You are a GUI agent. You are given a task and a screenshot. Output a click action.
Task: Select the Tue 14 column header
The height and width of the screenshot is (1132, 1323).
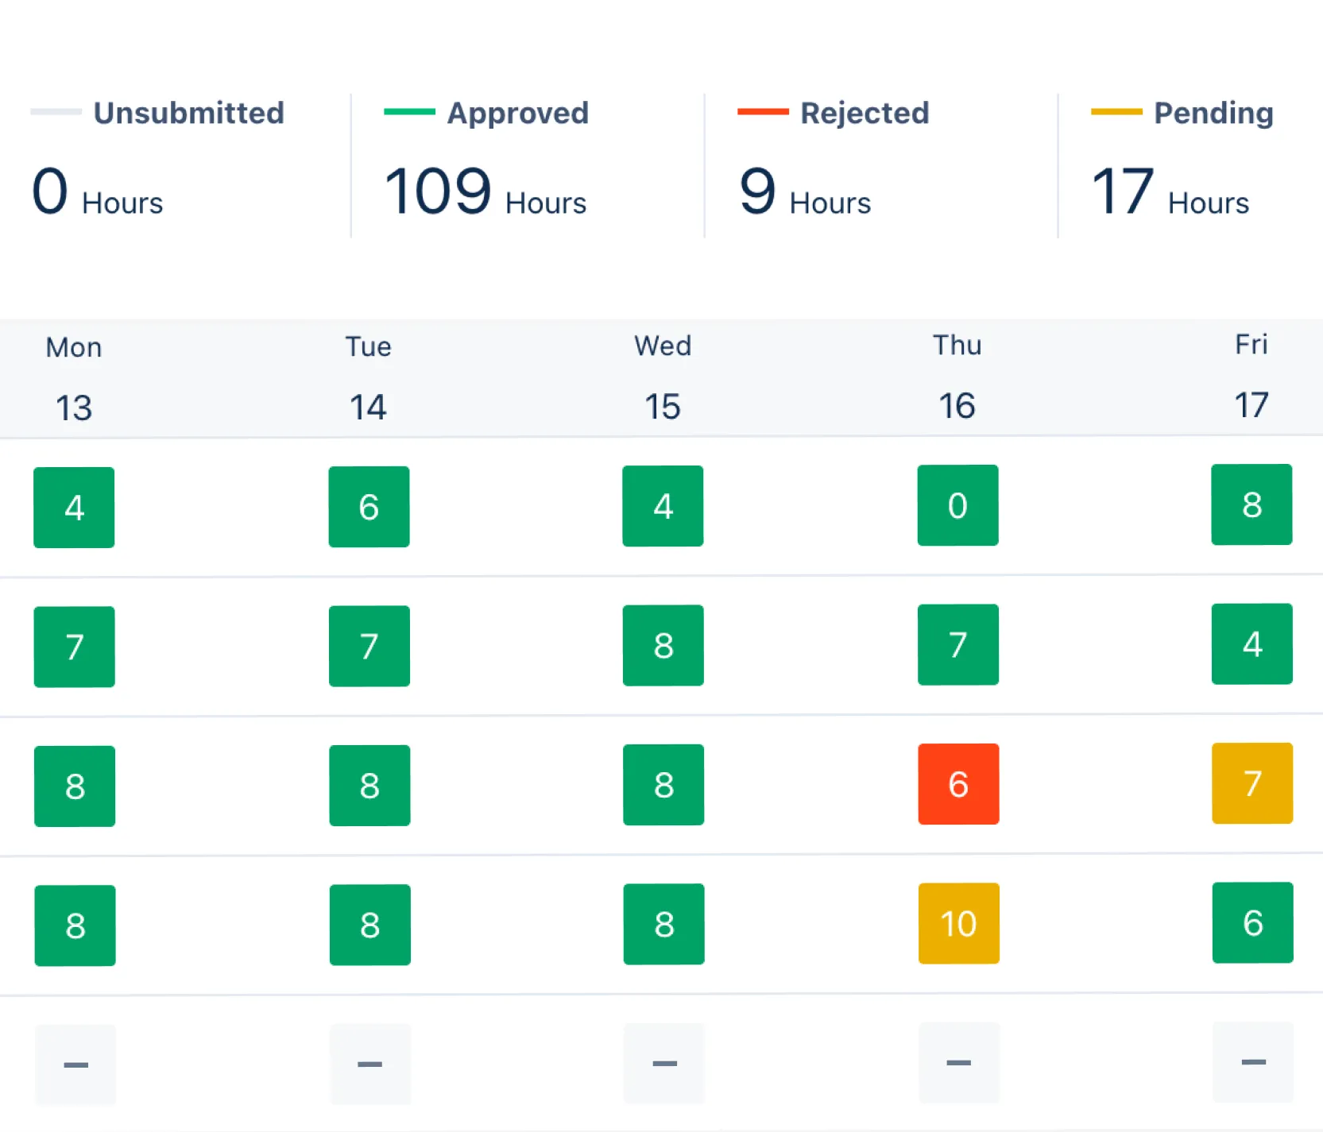[369, 378]
